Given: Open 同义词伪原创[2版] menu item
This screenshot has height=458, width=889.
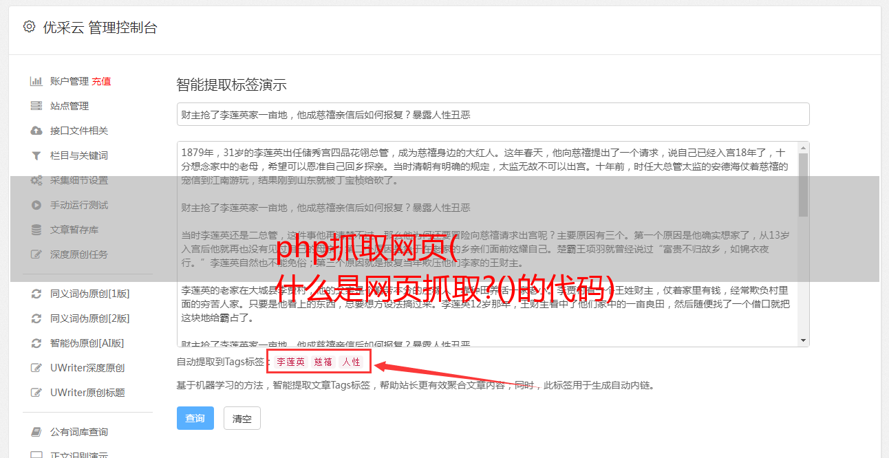Looking at the screenshot, I should [x=89, y=318].
